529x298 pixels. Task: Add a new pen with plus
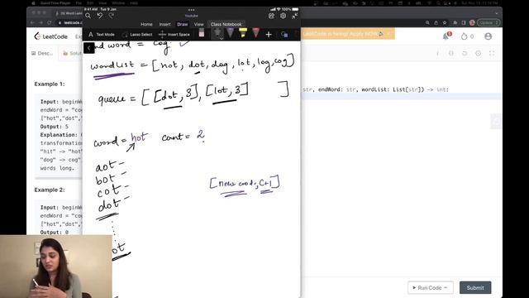269,35
